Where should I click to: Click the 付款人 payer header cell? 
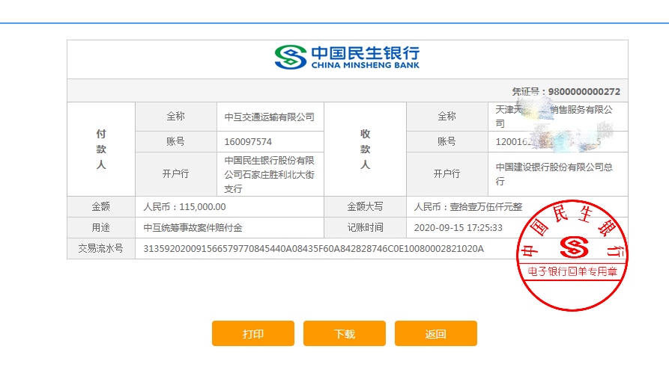[x=101, y=149]
